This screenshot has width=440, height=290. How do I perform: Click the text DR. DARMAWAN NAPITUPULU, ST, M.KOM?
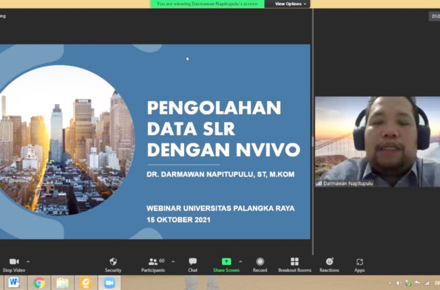click(x=221, y=175)
